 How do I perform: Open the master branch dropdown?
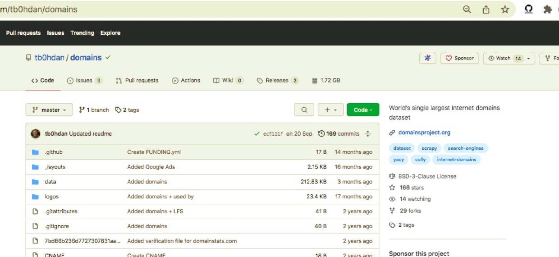tap(49, 110)
